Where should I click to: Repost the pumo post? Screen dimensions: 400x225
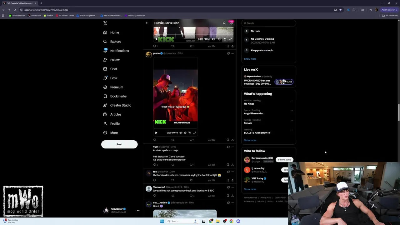click(x=173, y=140)
